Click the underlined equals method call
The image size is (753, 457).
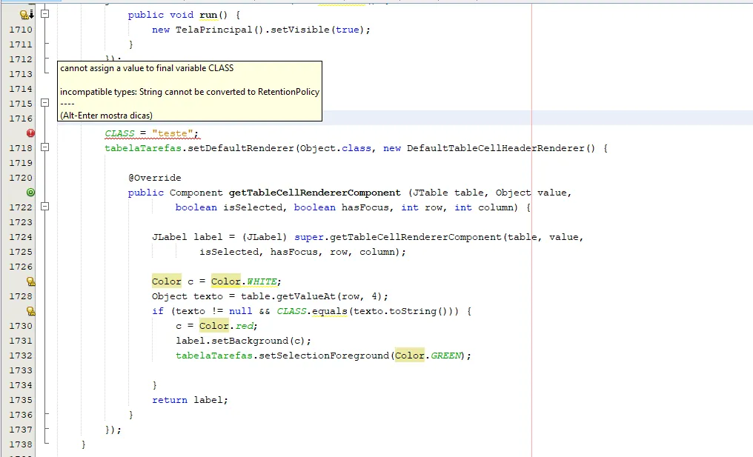tap(329, 311)
